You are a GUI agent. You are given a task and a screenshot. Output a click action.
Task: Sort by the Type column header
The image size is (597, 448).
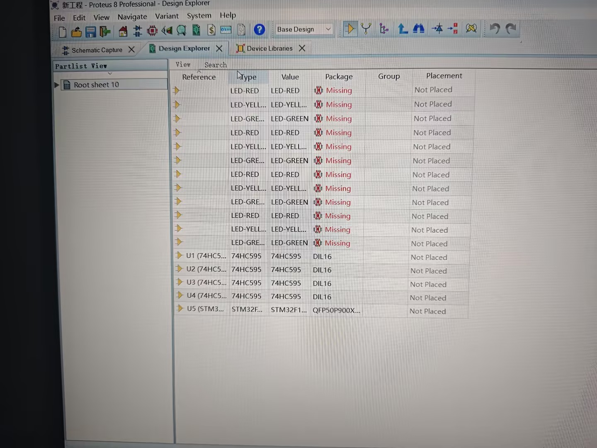pyautogui.click(x=248, y=77)
